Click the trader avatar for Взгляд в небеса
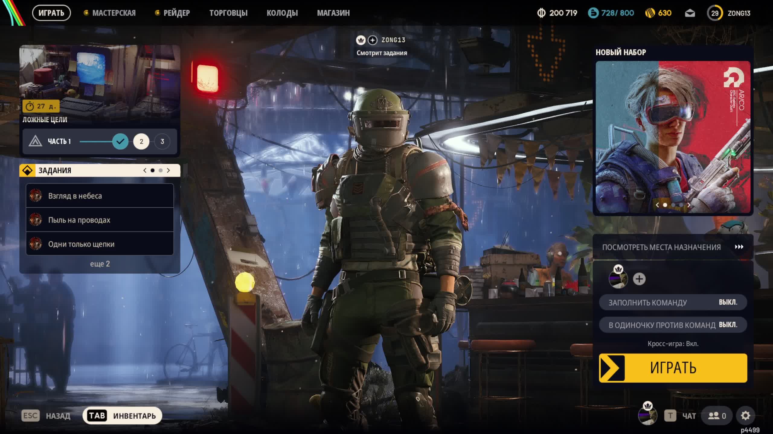 click(35, 196)
